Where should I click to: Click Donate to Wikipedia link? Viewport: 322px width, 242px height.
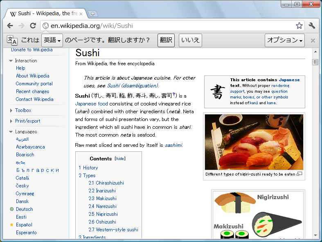click(32, 50)
